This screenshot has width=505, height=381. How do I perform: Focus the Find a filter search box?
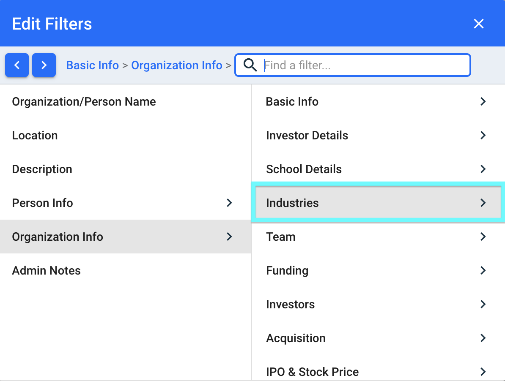click(353, 65)
